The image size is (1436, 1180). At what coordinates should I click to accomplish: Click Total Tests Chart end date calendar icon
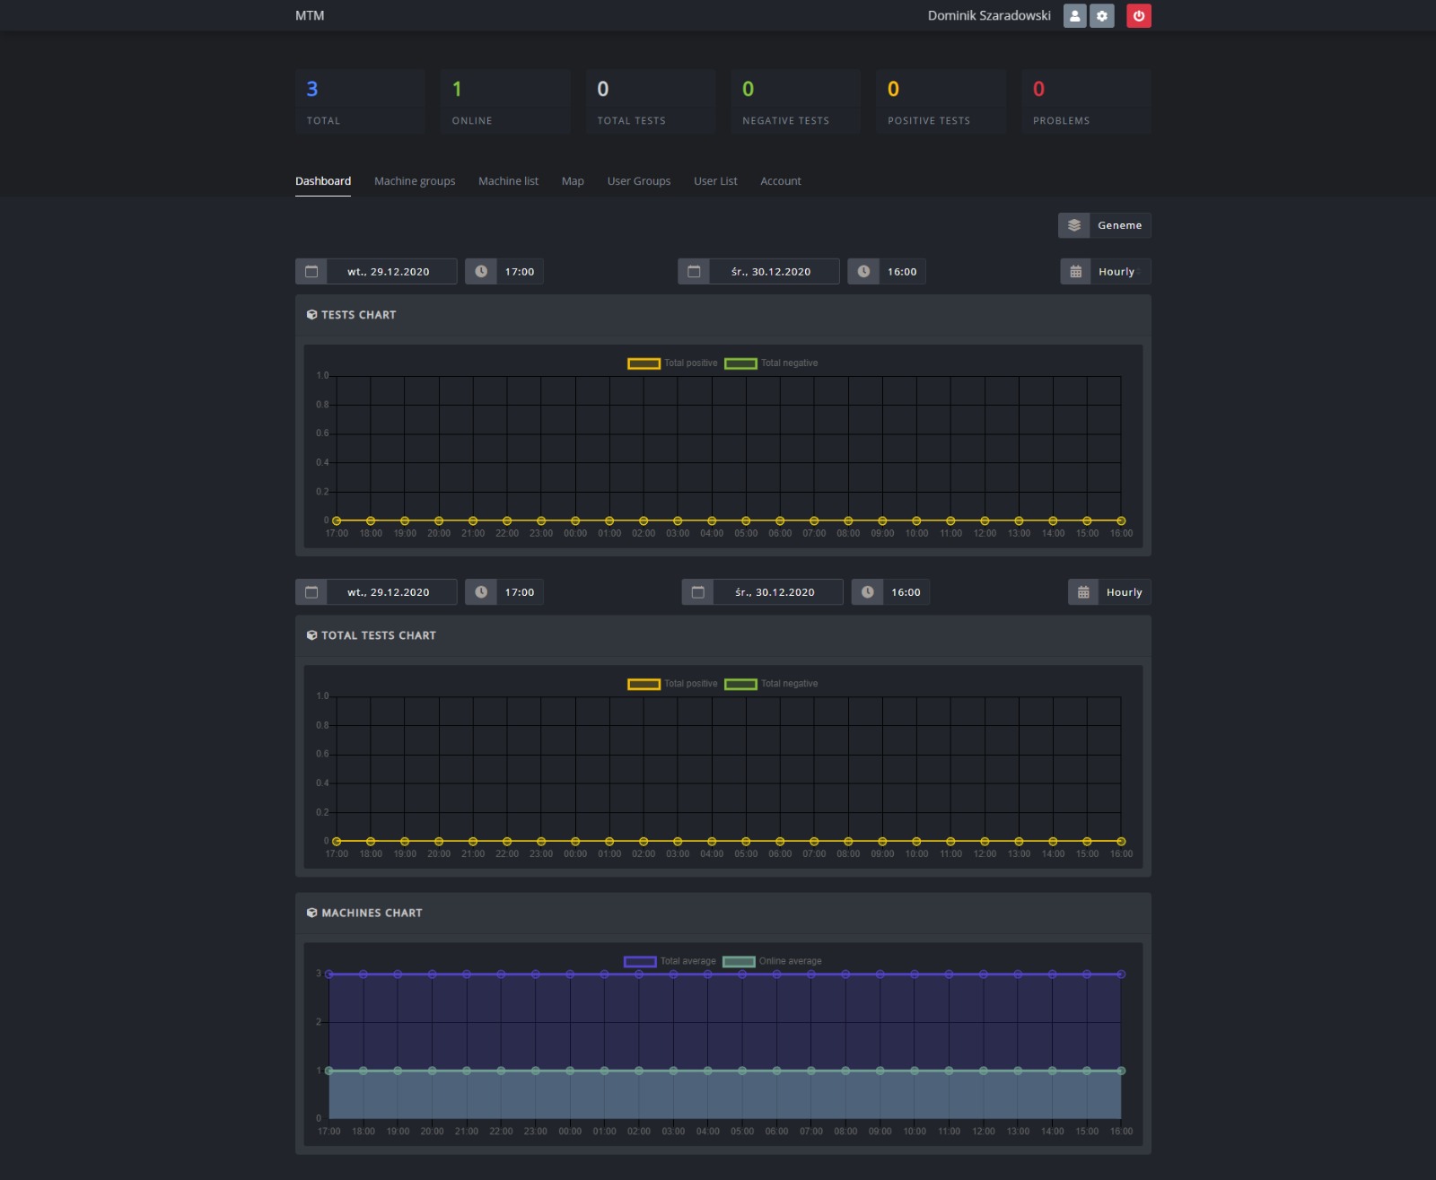click(697, 592)
